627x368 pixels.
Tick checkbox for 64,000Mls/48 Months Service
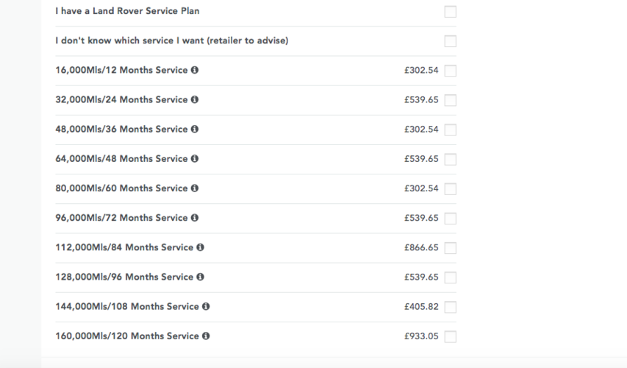[x=451, y=160]
